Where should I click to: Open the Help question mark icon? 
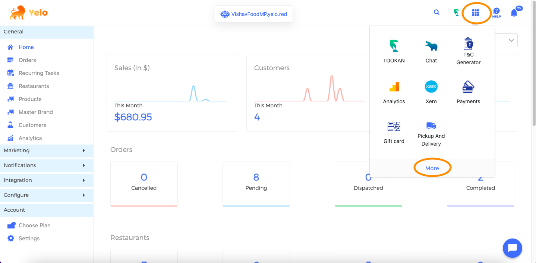tap(496, 12)
